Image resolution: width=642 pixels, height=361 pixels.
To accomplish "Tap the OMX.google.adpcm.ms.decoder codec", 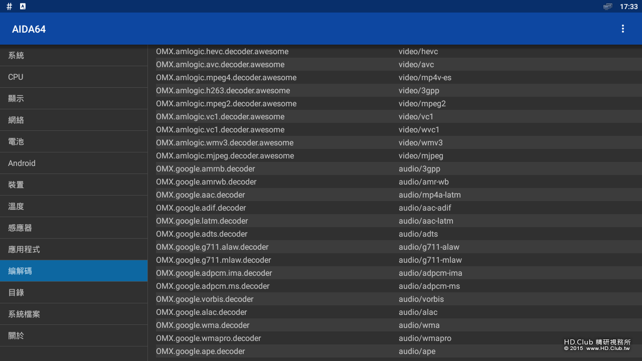I will 399,286.
